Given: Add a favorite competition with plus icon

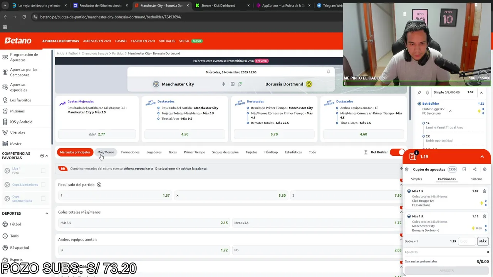Looking at the screenshot, I should tap(42, 156).
